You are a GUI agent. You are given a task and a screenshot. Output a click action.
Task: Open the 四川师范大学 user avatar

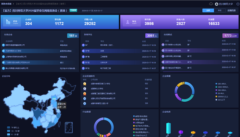[216, 4]
